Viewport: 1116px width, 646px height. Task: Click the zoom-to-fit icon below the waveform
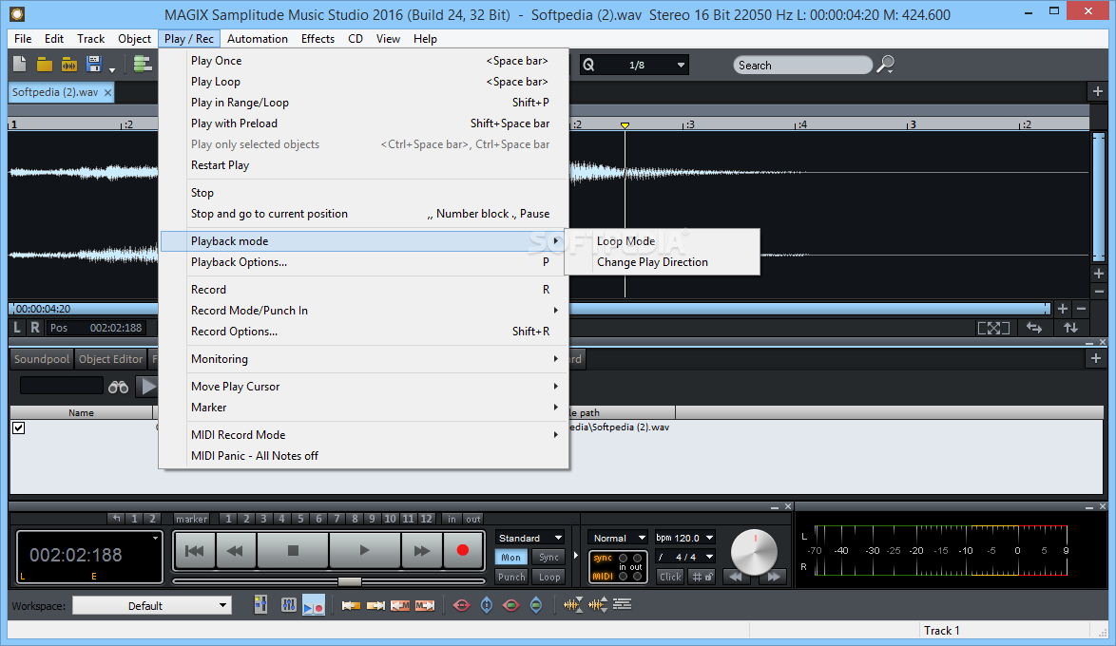993,328
